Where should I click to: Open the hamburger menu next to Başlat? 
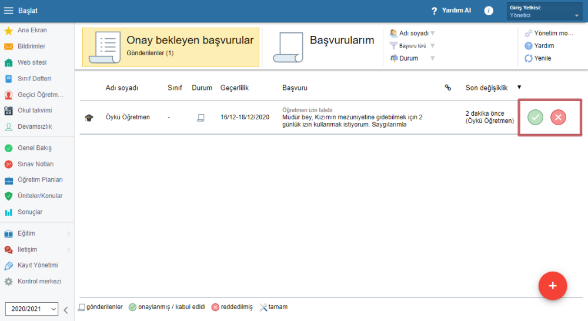point(8,11)
